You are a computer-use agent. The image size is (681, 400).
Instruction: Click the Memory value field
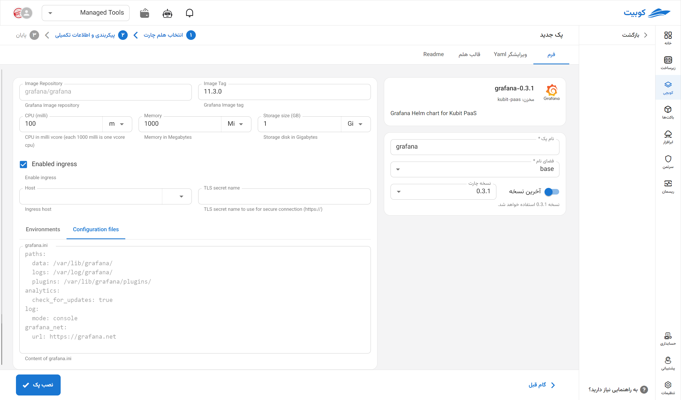[x=180, y=124]
